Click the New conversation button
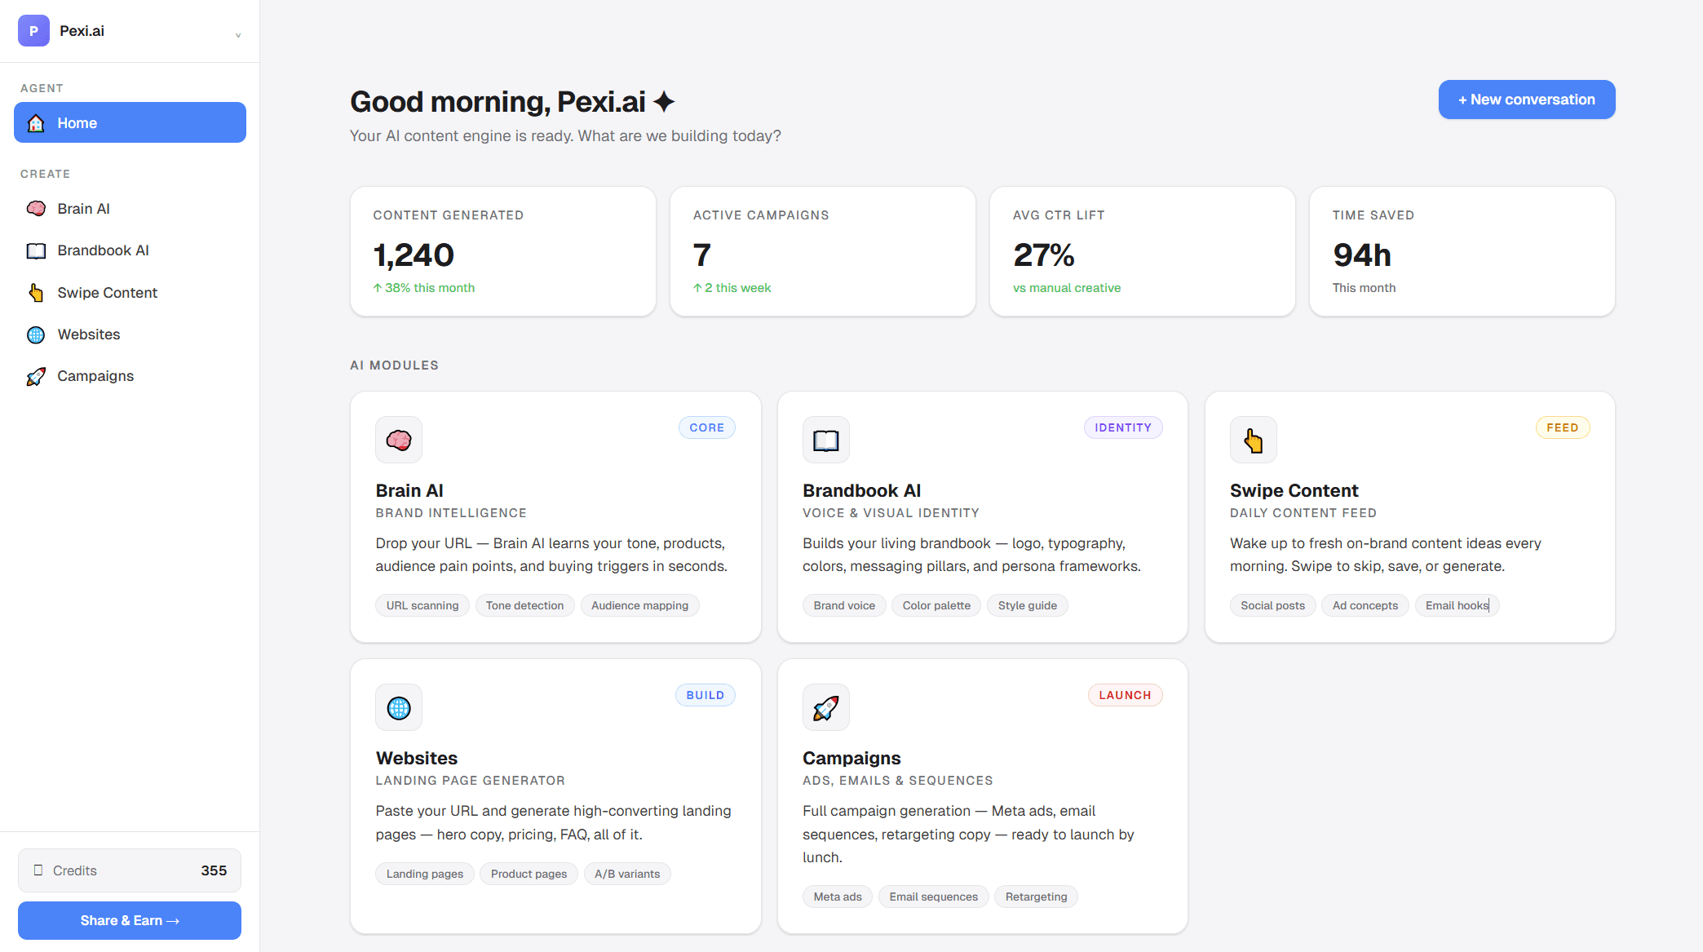Viewport: 1703px width, 952px height. [1526, 99]
